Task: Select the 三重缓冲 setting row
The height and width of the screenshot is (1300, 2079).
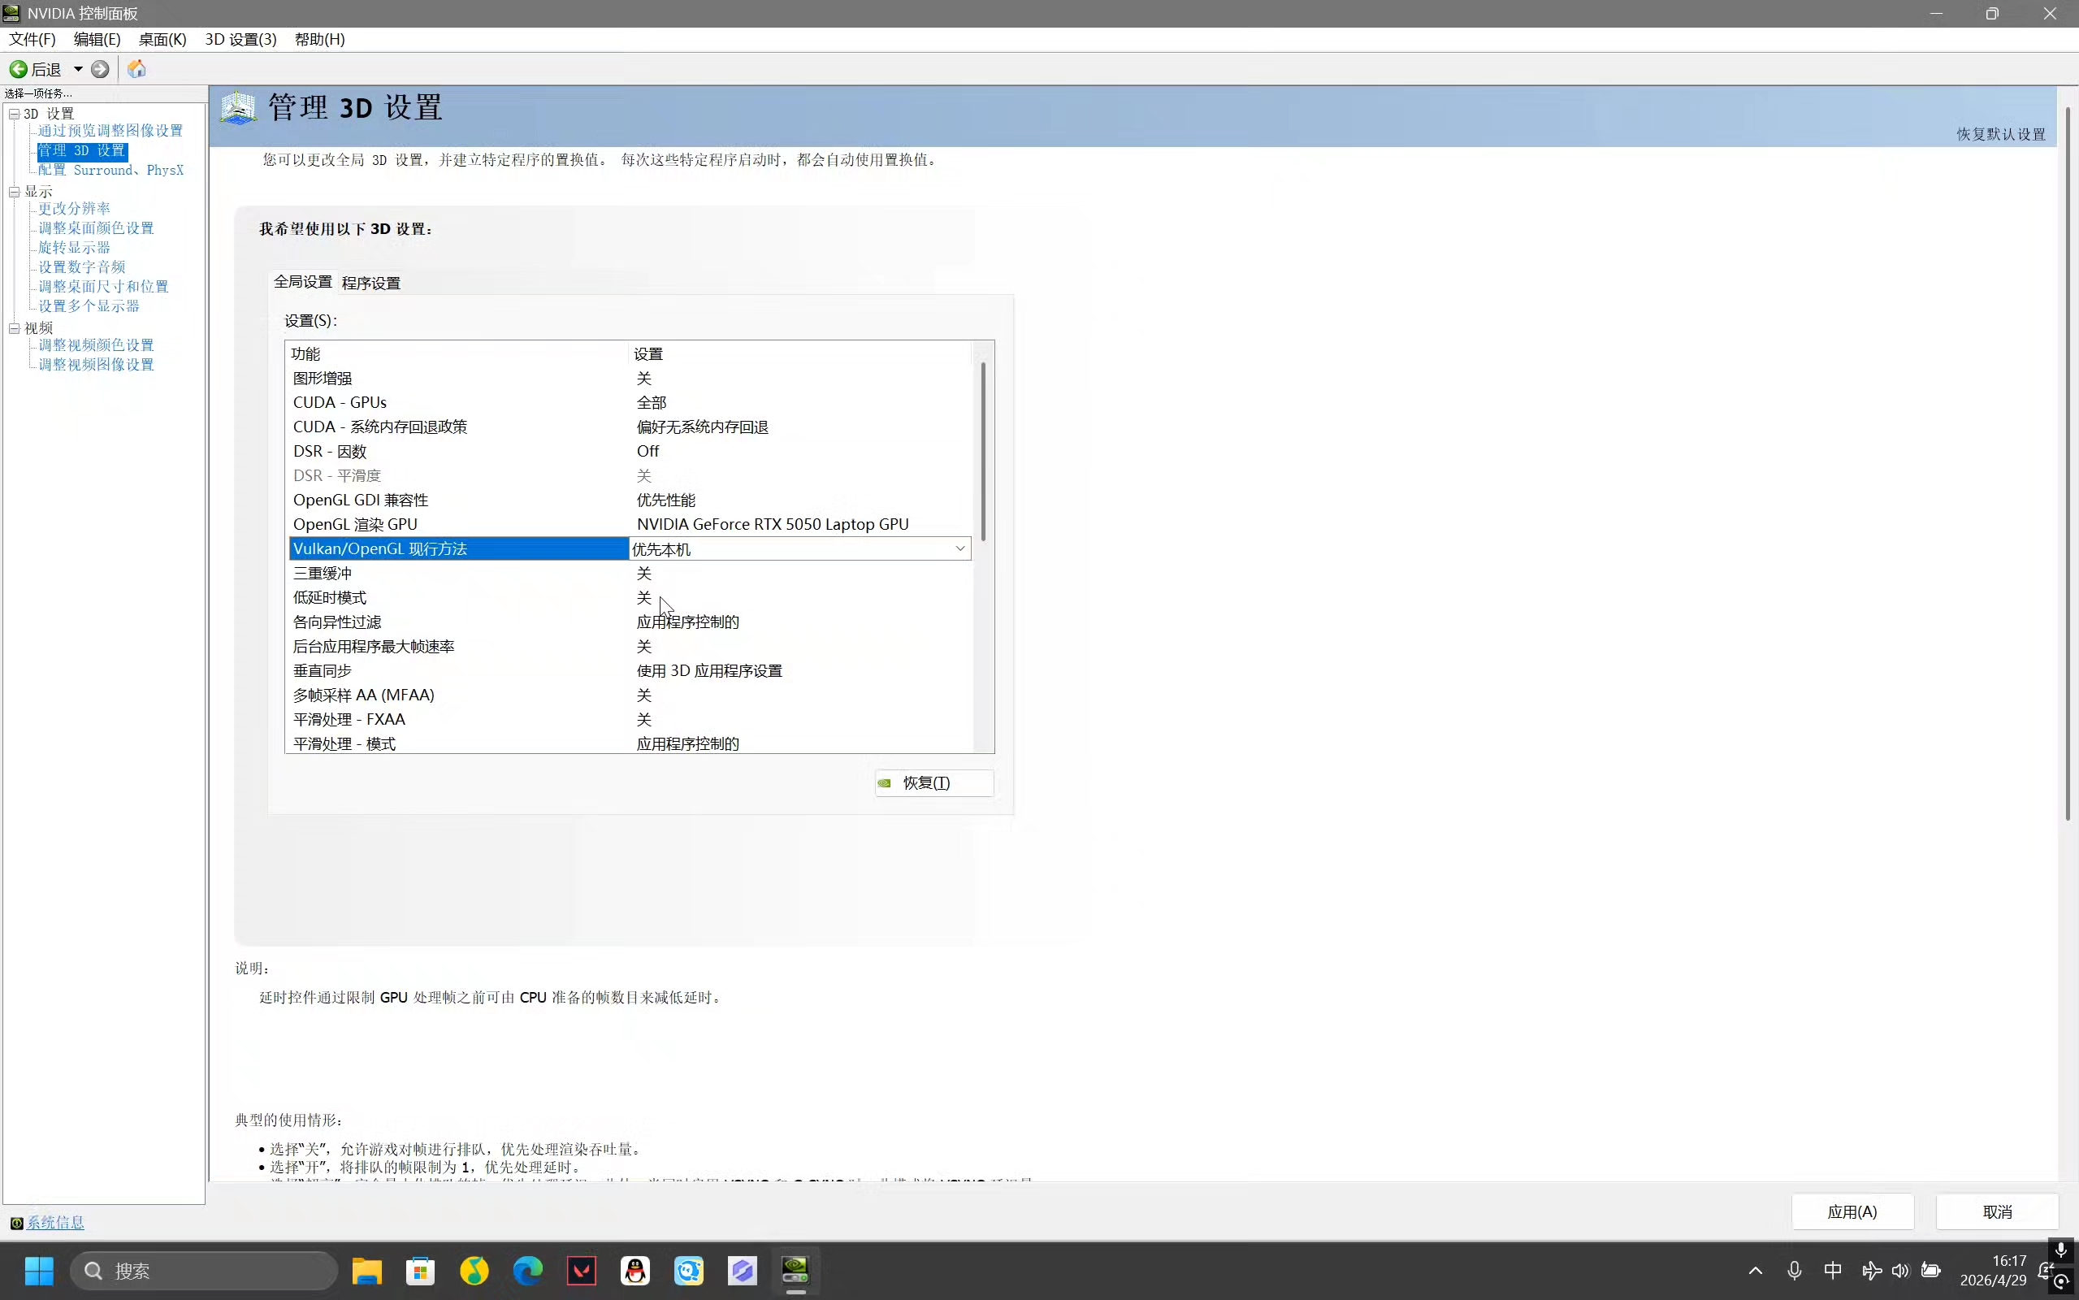Action: 630,574
